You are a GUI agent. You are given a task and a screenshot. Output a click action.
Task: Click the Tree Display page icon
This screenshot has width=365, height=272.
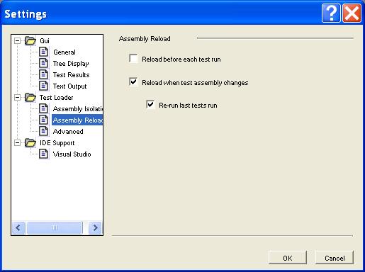point(43,63)
